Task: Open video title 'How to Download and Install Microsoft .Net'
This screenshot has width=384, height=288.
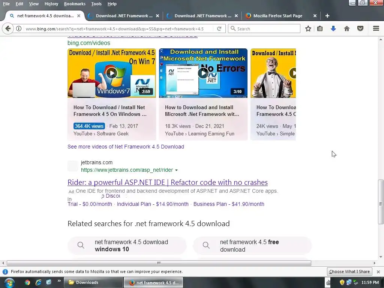Action: click(x=202, y=111)
